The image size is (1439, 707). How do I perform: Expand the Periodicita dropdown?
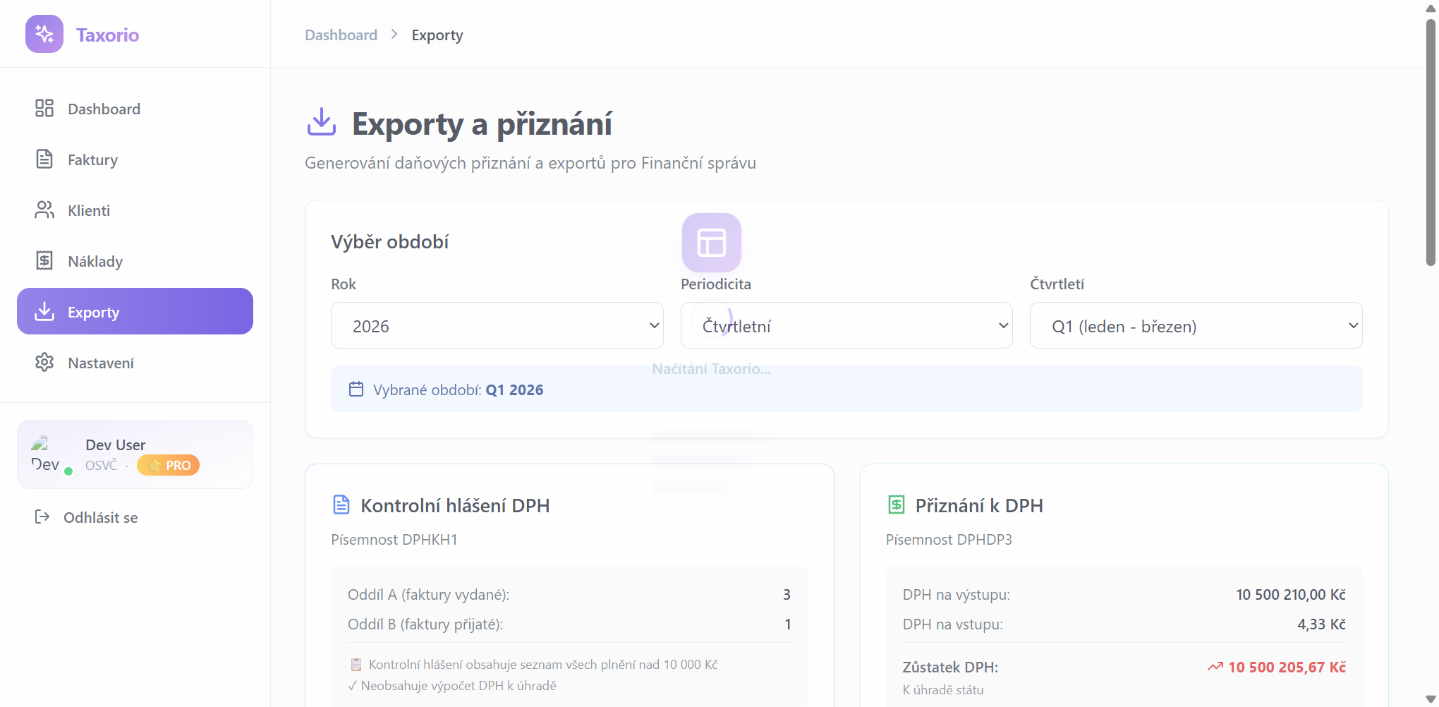[846, 326]
